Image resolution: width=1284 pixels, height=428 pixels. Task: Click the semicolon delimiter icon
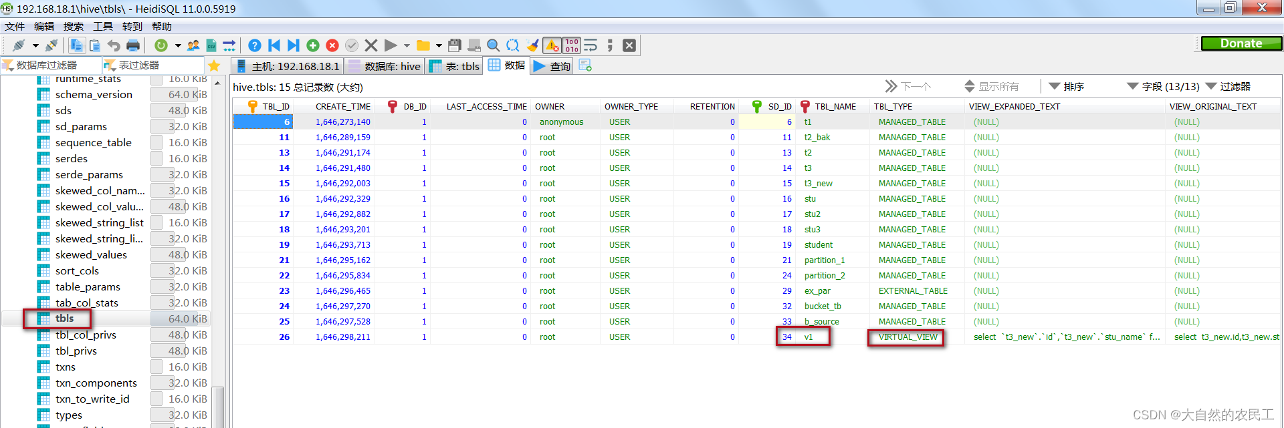click(610, 45)
